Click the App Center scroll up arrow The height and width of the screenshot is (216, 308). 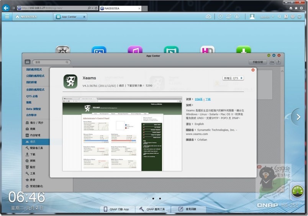pos(282,71)
